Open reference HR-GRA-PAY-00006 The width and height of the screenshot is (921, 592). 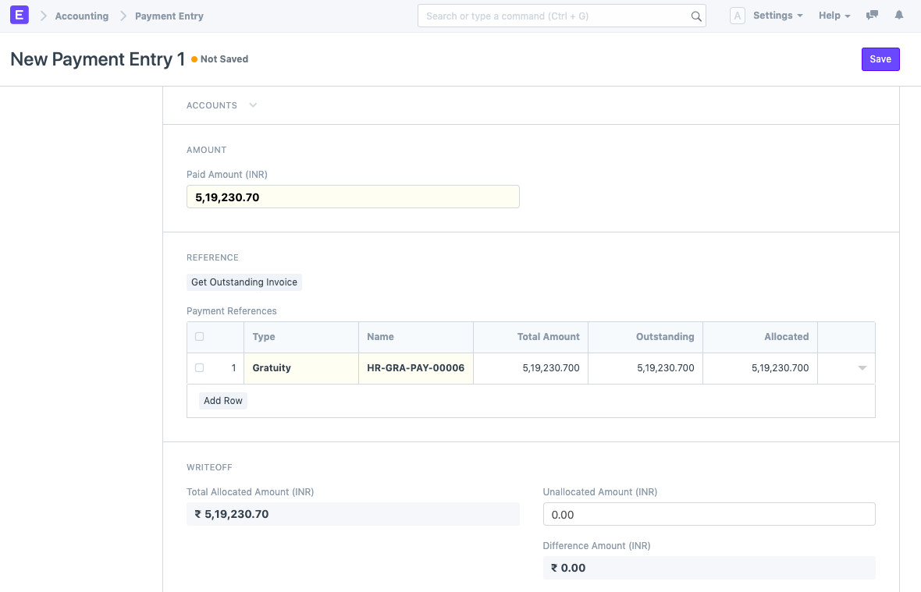coord(415,367)
